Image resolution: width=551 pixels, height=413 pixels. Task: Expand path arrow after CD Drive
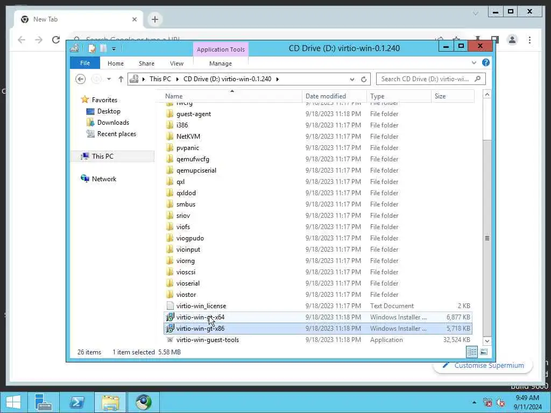[x=277, y=79]
